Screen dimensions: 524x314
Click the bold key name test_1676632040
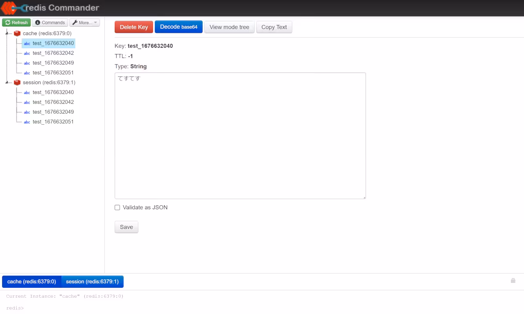(150, 46)
